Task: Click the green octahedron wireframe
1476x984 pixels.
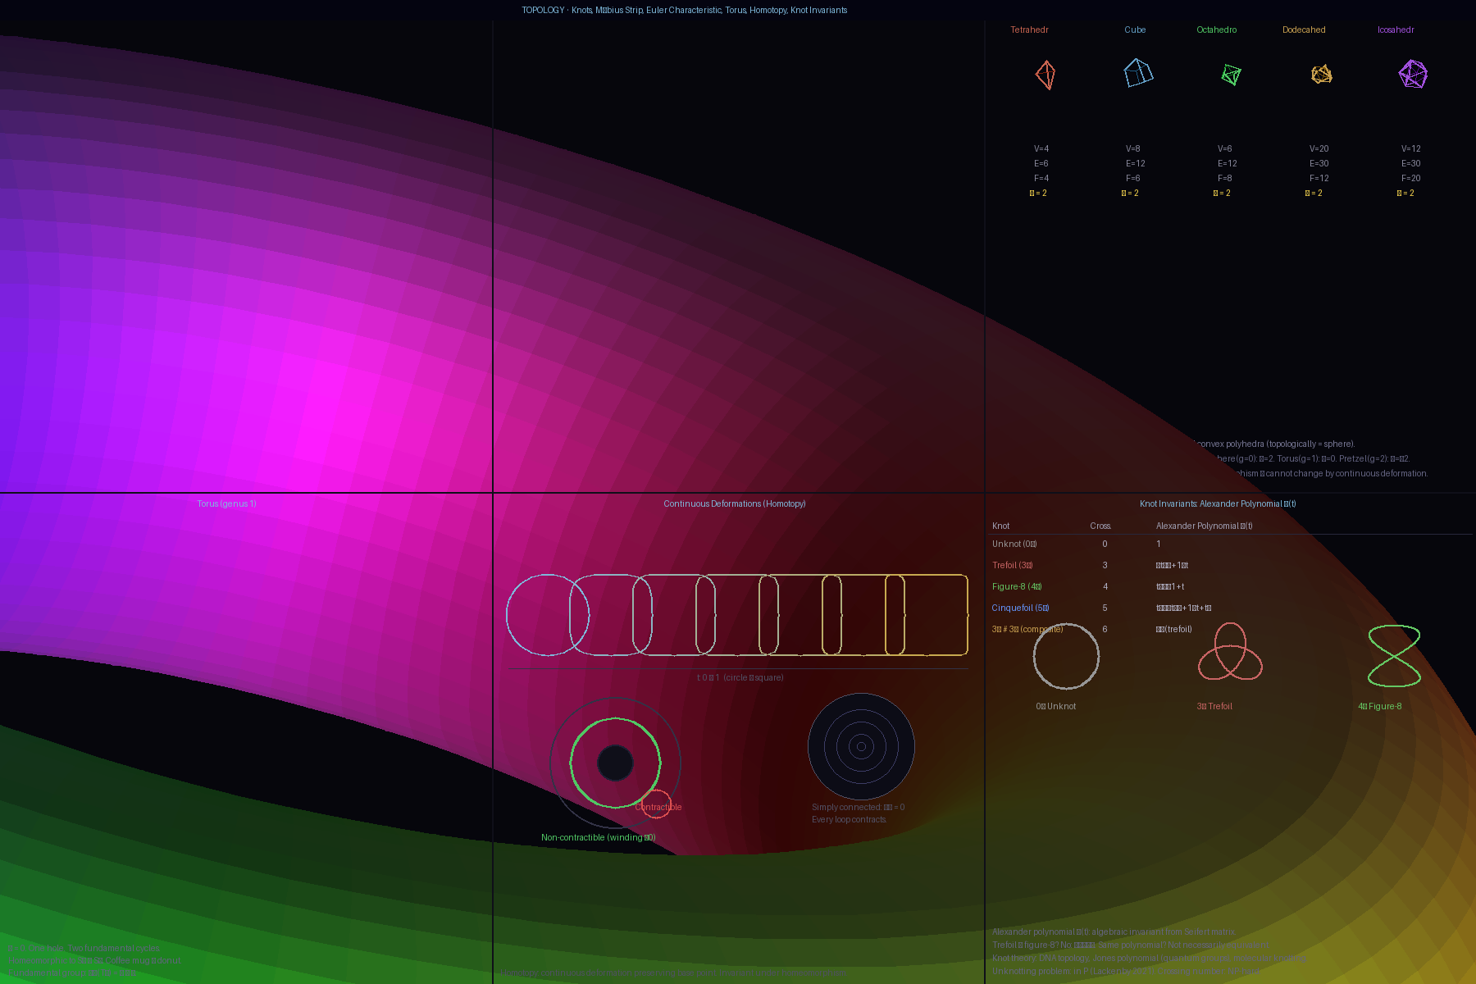Action: (x=1231, y=75)
